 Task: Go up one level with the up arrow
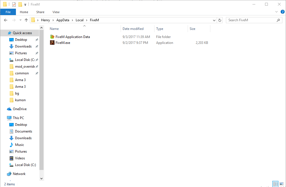(x=26, y=20)
